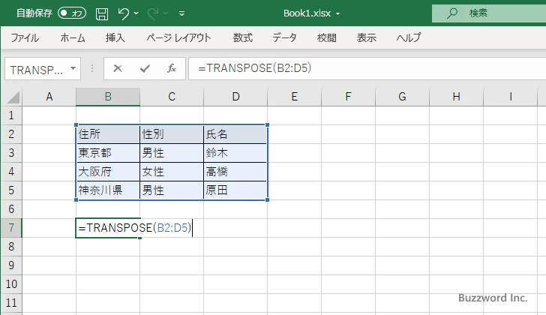
Task: Open Customize Quick Access Toolbar dropdown
Action: [x=181, y=13]
